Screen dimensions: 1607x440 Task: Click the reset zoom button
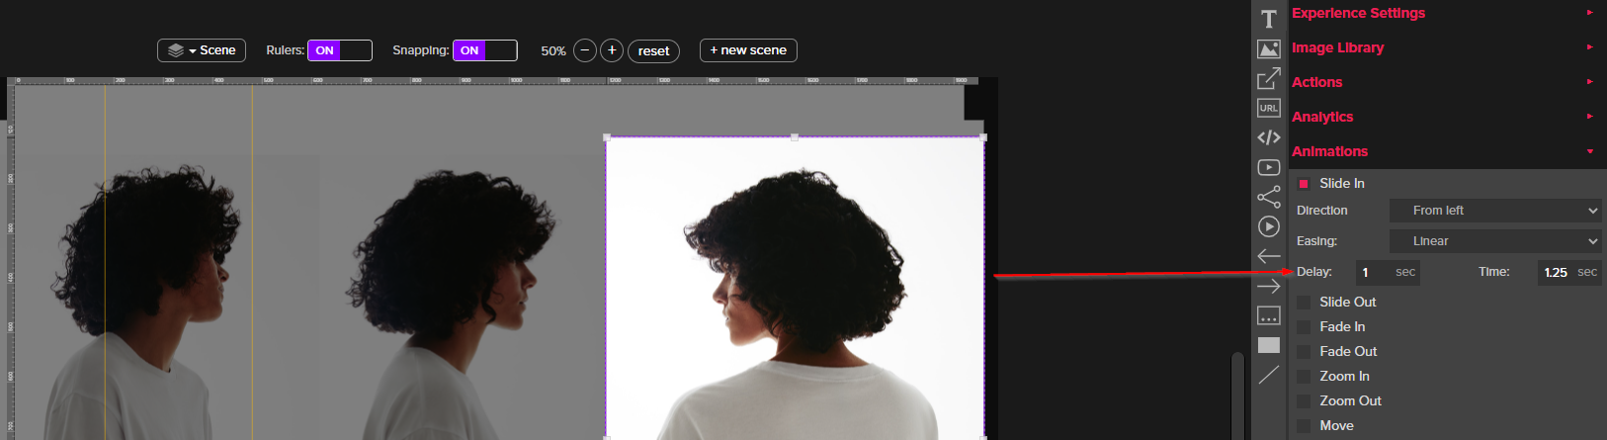click(x=653, y=50)
